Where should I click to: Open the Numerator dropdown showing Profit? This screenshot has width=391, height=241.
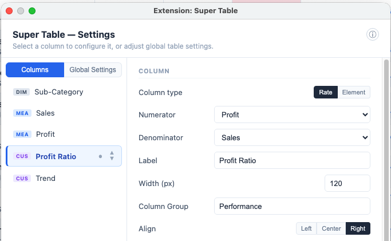coord(292,114)
